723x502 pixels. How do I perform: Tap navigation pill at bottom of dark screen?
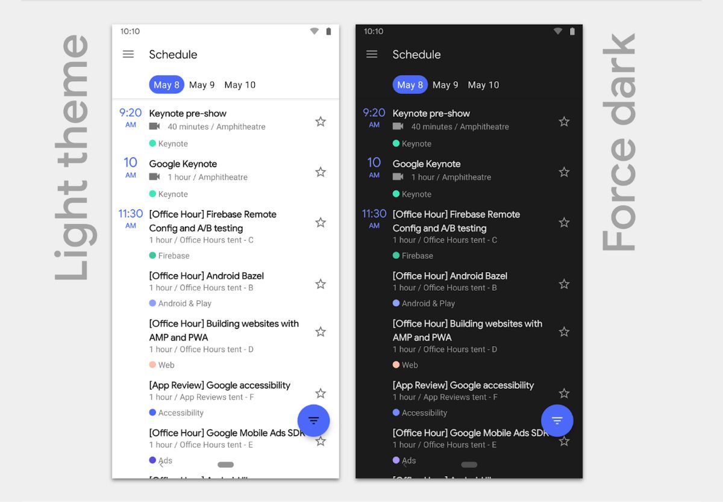pos(469,465)
